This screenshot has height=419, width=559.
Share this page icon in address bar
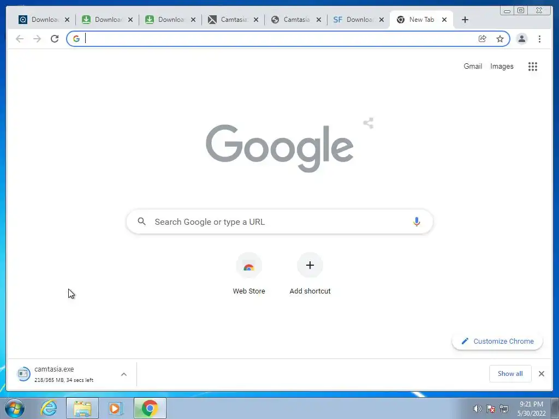[x=483, y=39]
